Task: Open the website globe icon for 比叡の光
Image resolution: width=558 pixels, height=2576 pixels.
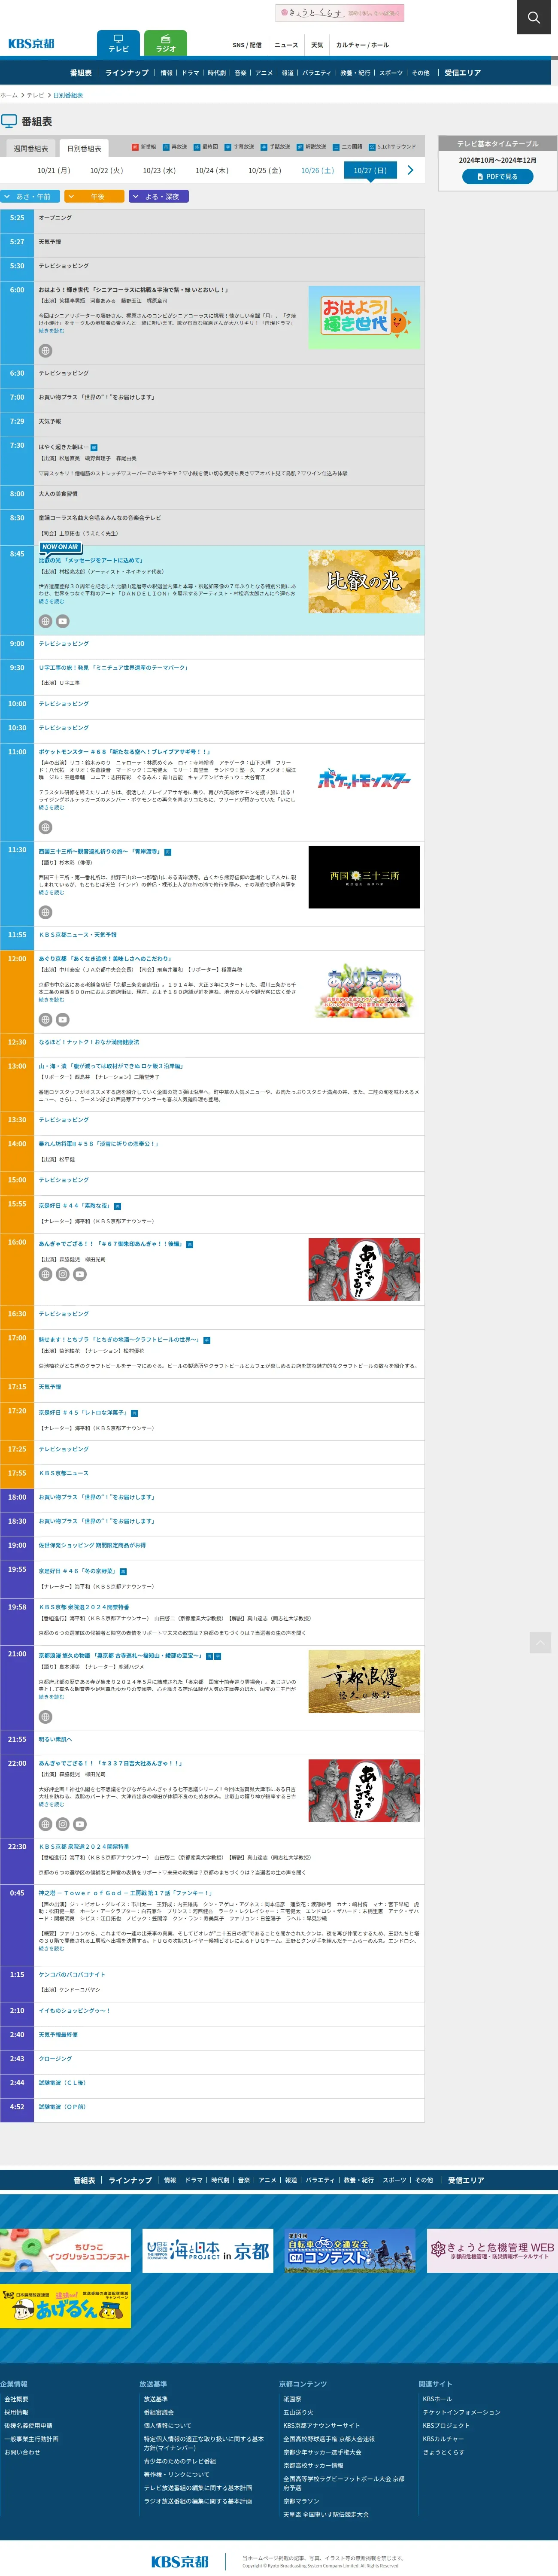Action: click(45, 621)
